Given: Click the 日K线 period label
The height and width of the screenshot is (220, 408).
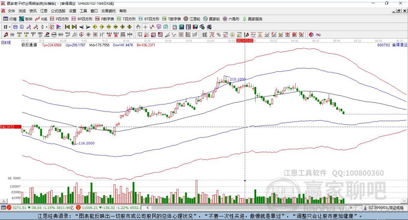Looking at the screenshot, I should pos(6,42).
